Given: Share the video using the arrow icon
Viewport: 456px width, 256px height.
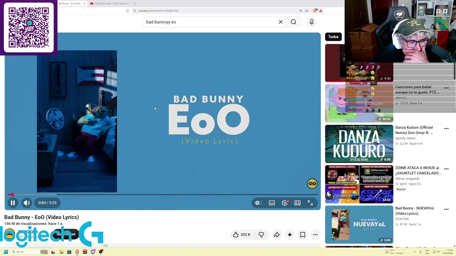Looking at the screenshot, I should [277, 235].
